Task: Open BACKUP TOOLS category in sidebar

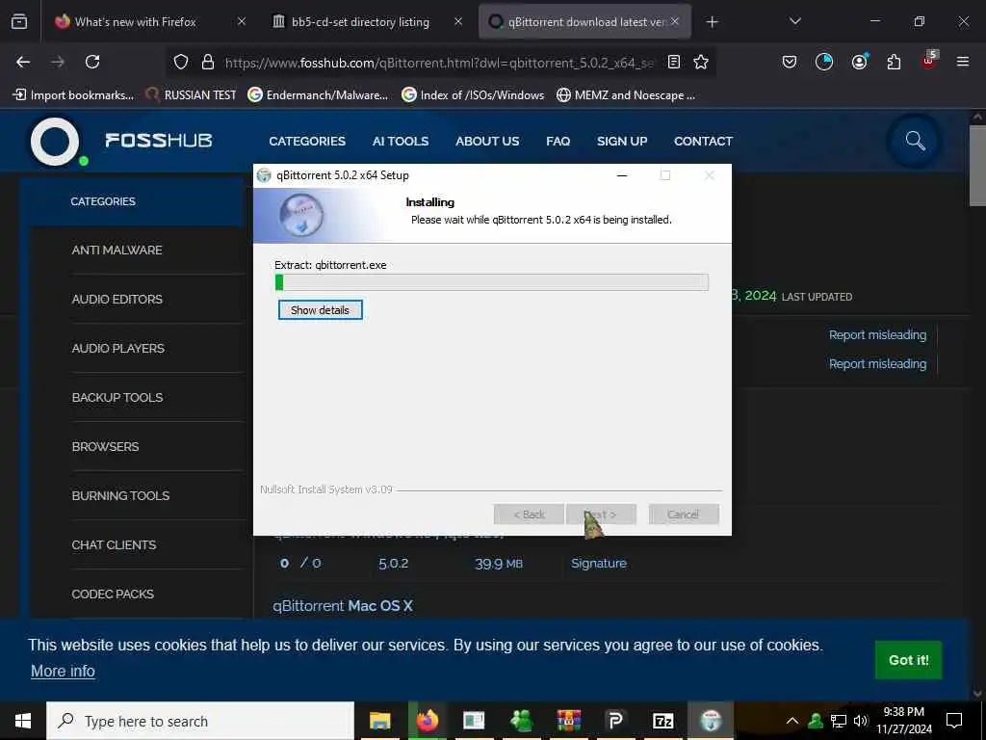Action: coord(117,397)
